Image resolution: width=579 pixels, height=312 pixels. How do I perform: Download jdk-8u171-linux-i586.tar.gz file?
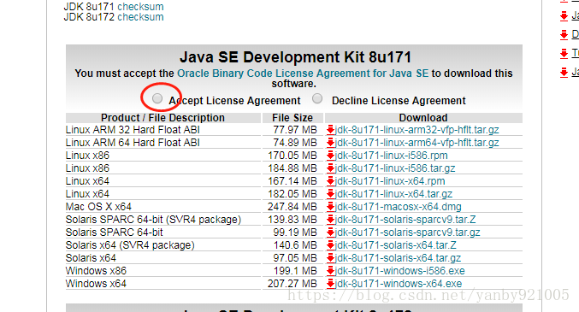(x=395, y=168)
